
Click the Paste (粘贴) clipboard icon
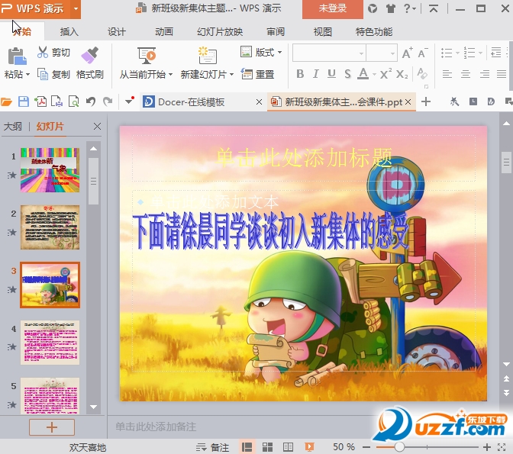point(17,56)
